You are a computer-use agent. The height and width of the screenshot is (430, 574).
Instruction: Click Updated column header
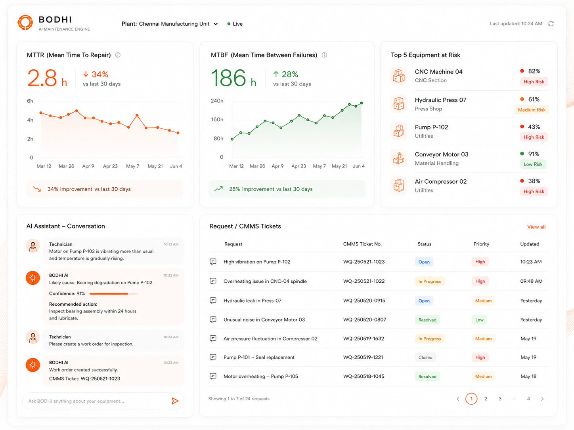pos(530,244)
